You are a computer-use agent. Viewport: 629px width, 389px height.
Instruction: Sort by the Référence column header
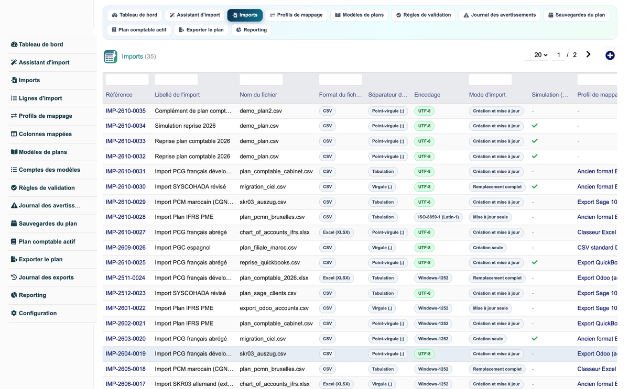click(x=119, y=95)
